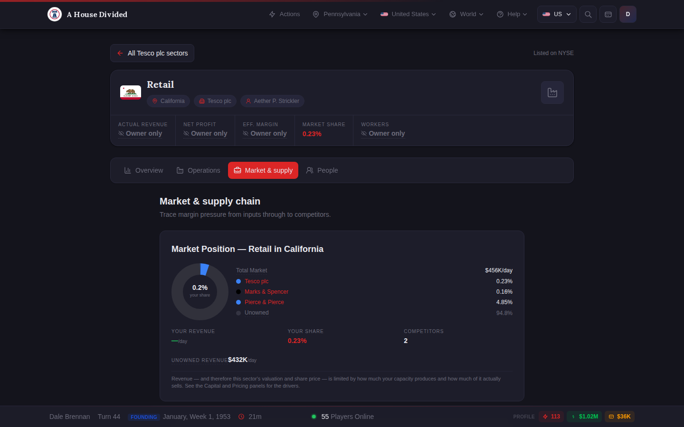Screen dimensions: 684x427
Task: Click the gray legend dot for Unowned
Action: 238,313
